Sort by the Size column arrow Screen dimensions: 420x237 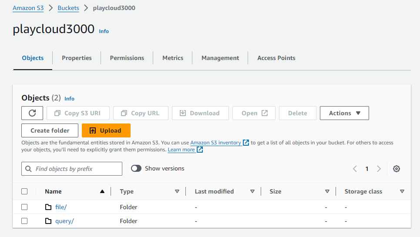coord(327,191)
